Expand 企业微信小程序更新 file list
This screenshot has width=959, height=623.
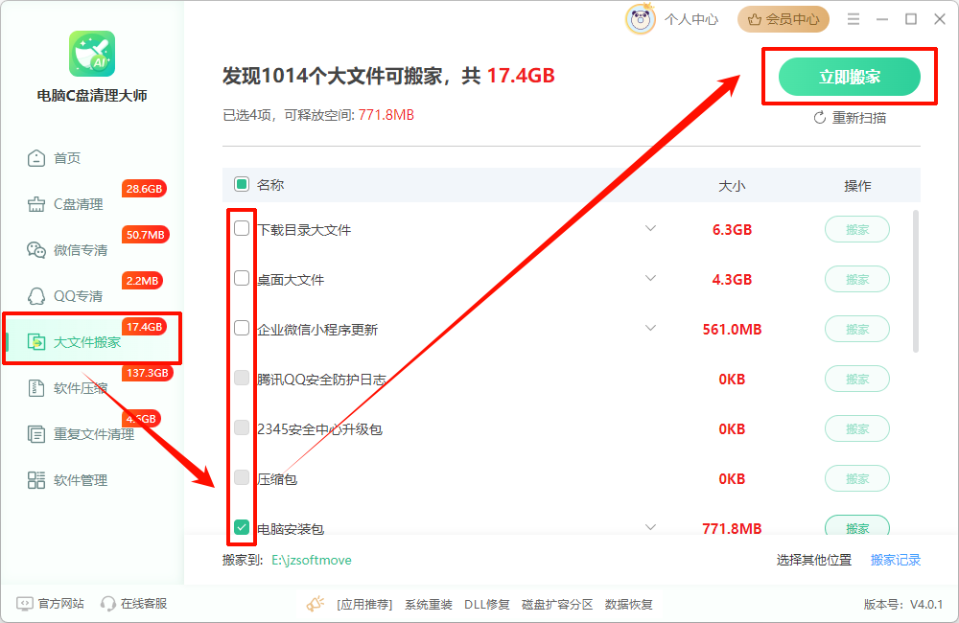[651, 329]
